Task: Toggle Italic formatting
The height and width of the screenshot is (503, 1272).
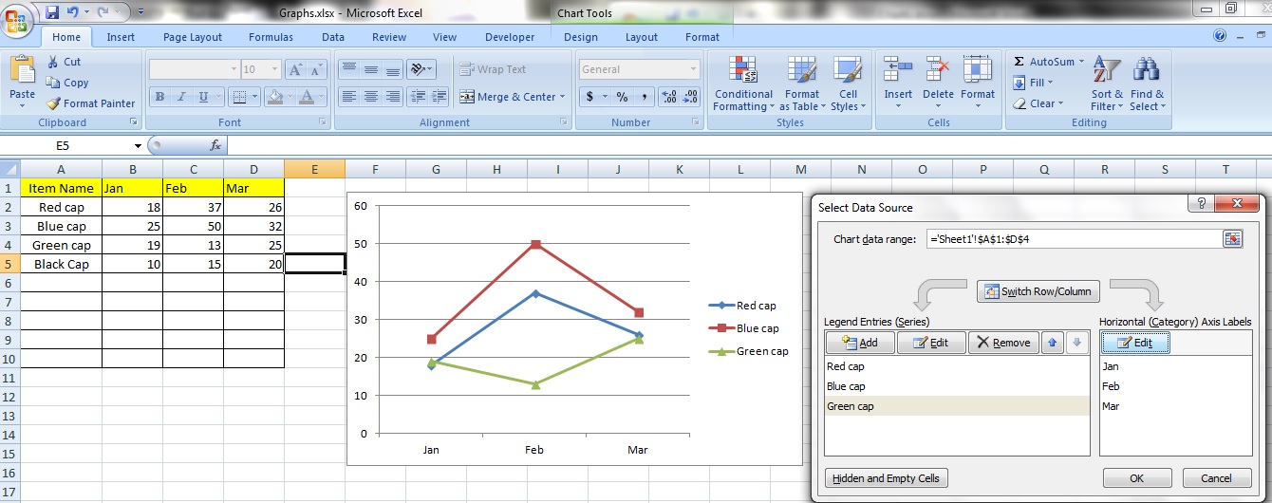Action: point(181,97)
